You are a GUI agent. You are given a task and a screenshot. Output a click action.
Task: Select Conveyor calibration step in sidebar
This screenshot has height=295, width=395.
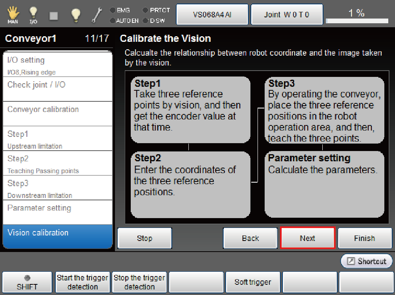point(58,114)
